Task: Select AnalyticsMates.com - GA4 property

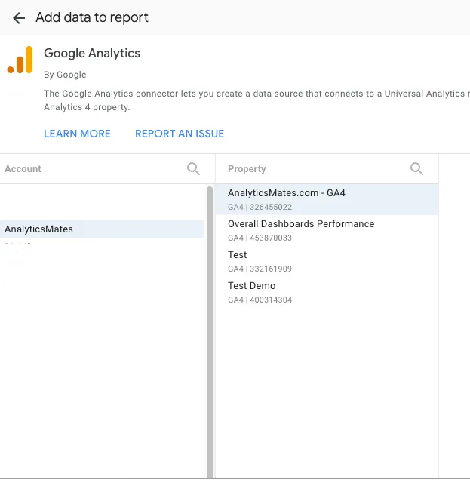Action: tap(327, 199)
